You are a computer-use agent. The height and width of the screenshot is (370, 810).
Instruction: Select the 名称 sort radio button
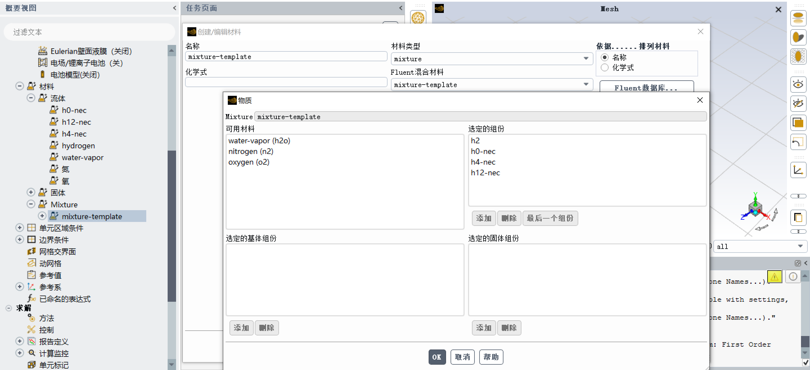[x=604, y=58]
